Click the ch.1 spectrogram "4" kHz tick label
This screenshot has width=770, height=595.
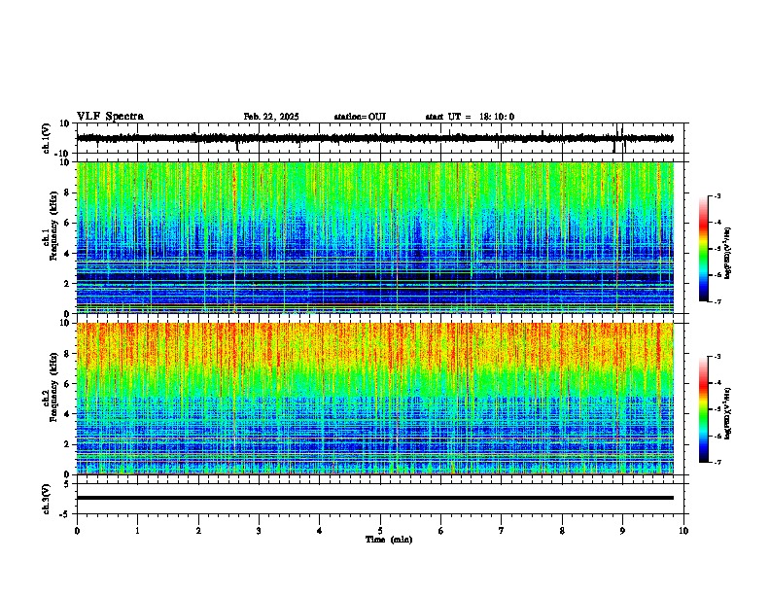tap(67, 254)
